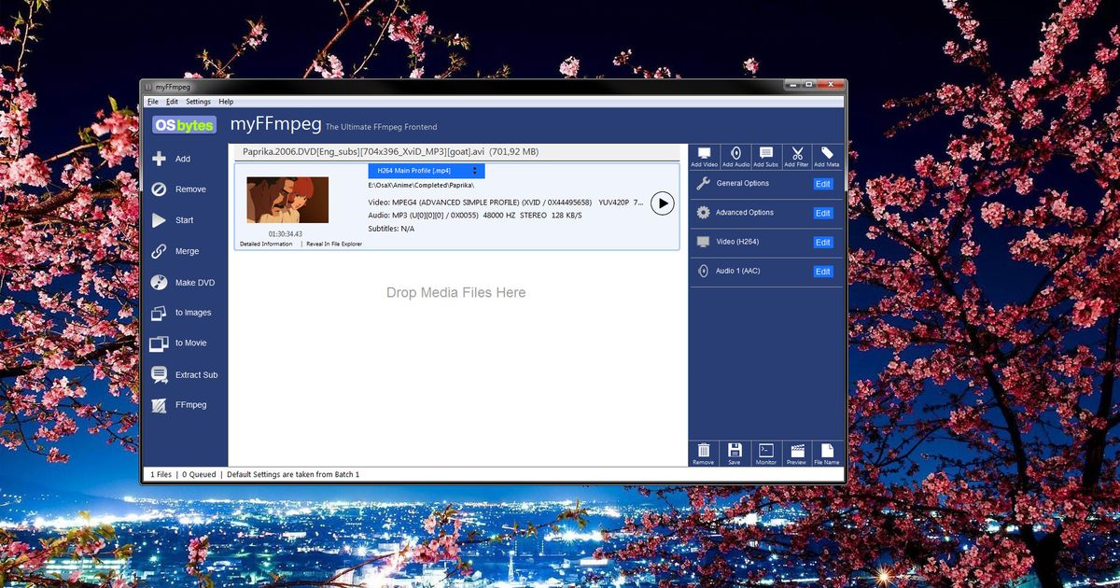The height and width of the screenshot is (588, 1120).
Task: Open Detailed Information for the Paprika file
Action: pyautogui.click(x=266, y=245)
